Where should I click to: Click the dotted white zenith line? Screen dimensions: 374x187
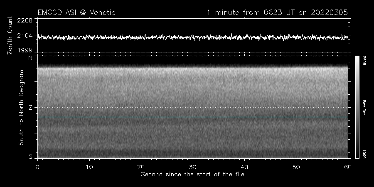click(193, 107)
